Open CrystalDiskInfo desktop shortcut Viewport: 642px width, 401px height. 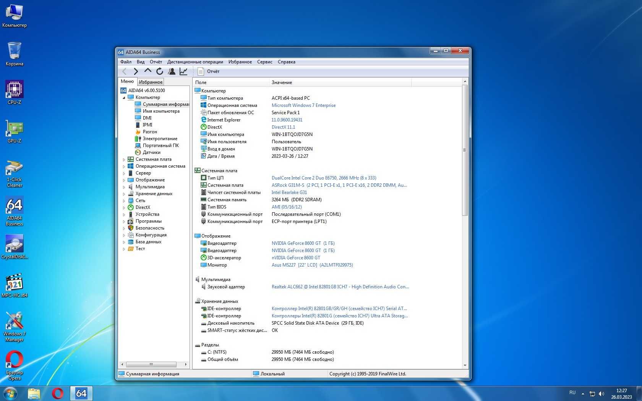click(15, 247)
